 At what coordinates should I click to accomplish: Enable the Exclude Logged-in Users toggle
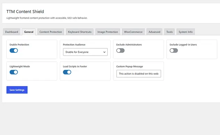click(x=174, y=50)
